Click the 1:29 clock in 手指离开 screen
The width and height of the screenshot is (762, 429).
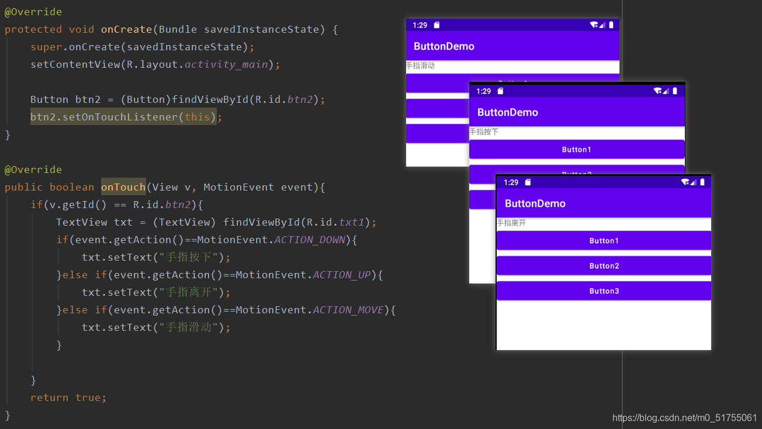pos(511,182)
